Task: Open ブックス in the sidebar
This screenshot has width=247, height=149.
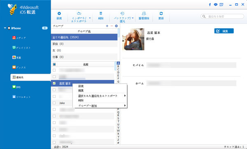Action: pyautogui.click(x=19, y=68)
